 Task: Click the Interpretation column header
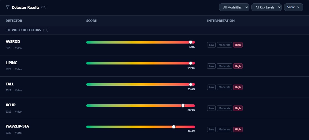(x=221, y=21)
